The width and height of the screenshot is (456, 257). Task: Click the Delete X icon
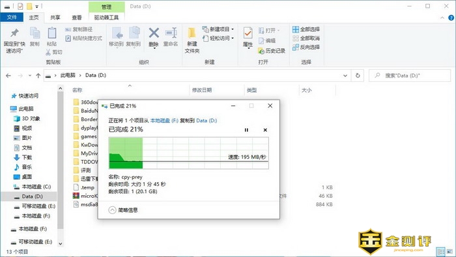tap(154, 33)
